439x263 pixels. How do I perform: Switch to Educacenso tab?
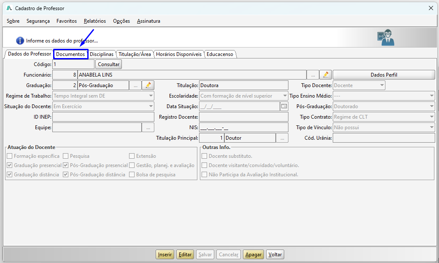coord(220,54)
